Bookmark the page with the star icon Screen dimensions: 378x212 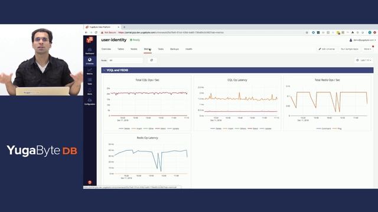(x=307, y=32)
